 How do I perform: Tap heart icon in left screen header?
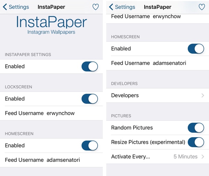click(96, 7)
